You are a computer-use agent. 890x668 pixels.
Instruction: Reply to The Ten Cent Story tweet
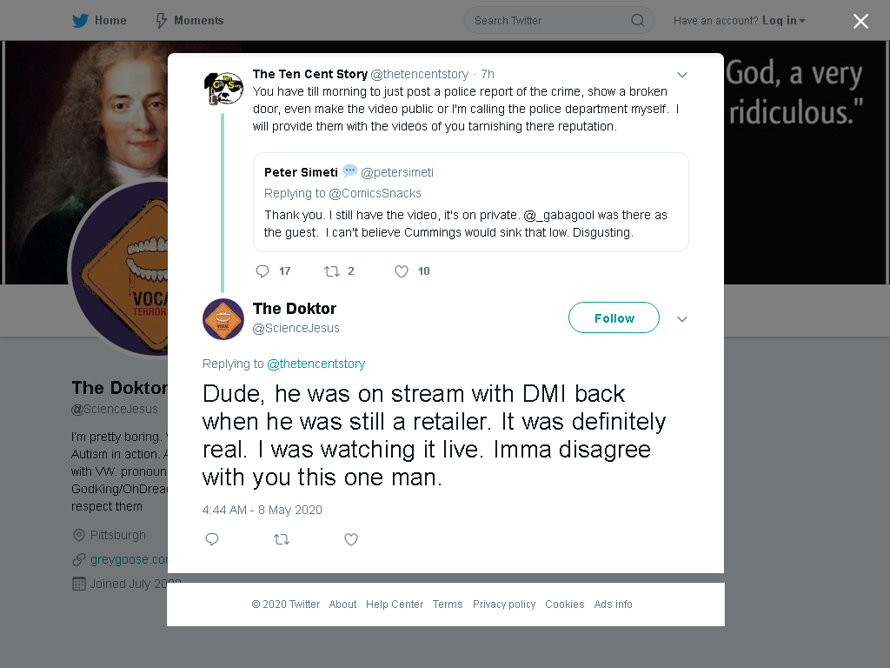click(x=262, y=271)
